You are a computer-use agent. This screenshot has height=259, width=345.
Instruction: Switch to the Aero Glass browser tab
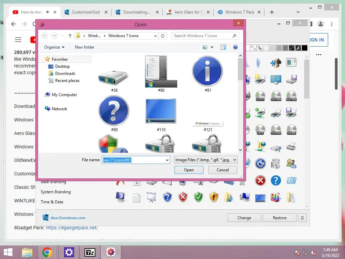coord(188,12)
